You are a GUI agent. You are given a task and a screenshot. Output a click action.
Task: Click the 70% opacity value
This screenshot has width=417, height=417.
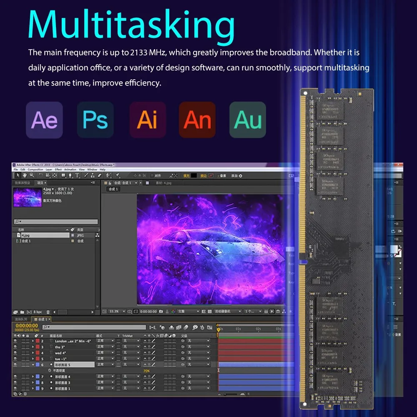(146, 371)
